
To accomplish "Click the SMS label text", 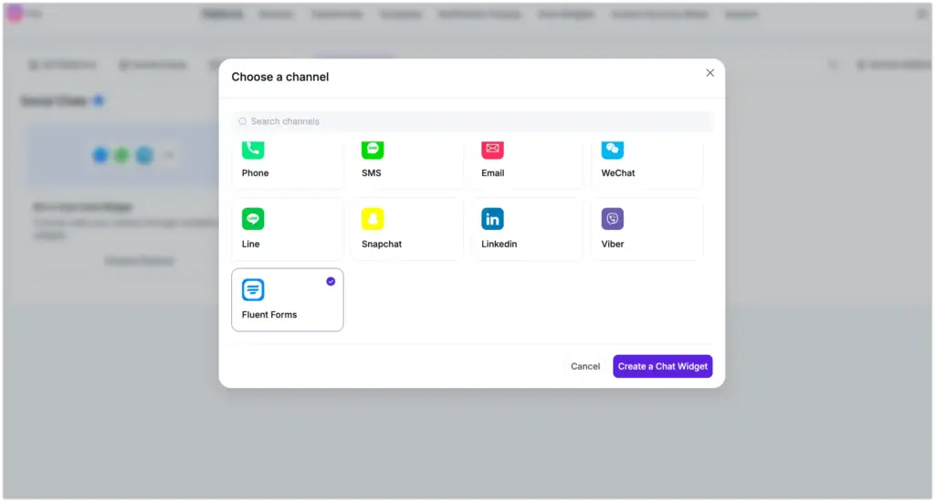I will tap(371, 173).
